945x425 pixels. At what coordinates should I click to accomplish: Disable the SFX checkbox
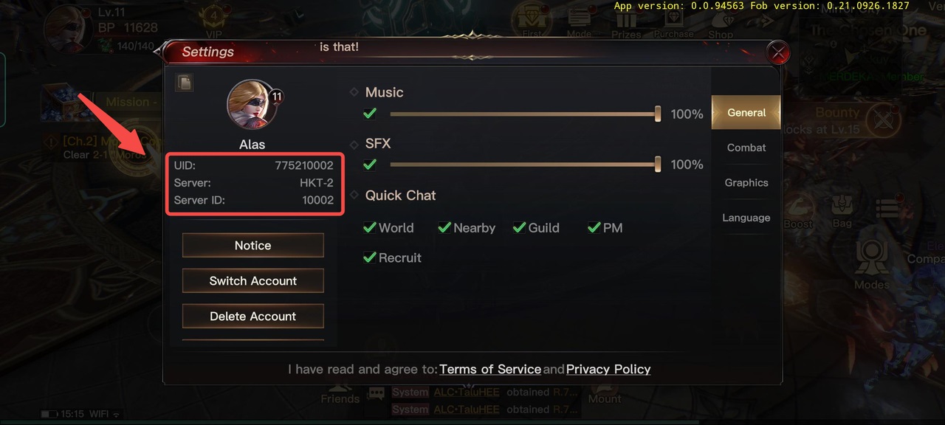(371, 164)
